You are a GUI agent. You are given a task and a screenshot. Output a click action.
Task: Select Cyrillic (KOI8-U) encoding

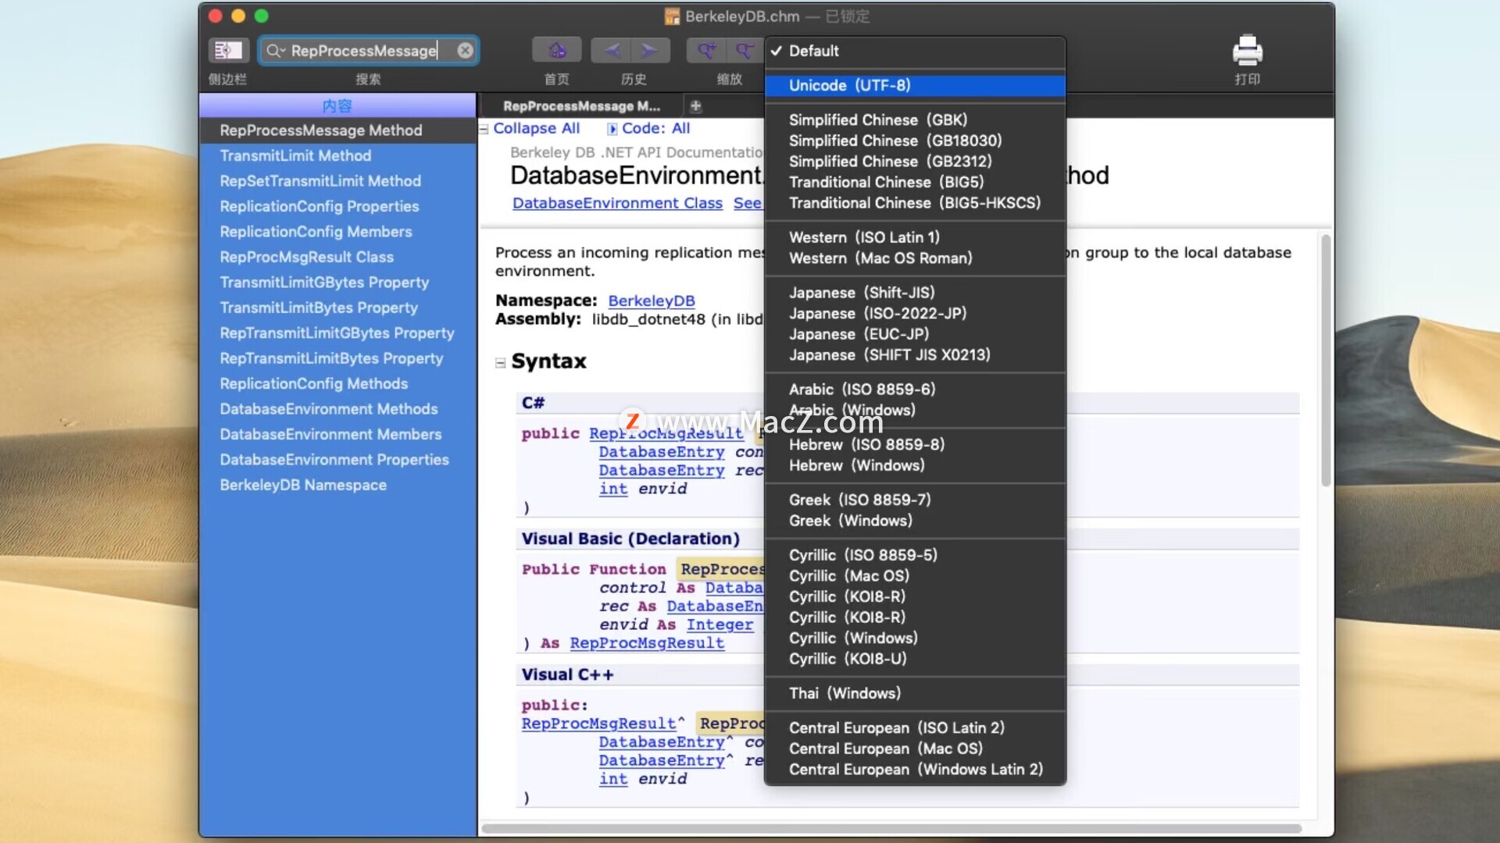click(x=915, y=659)
